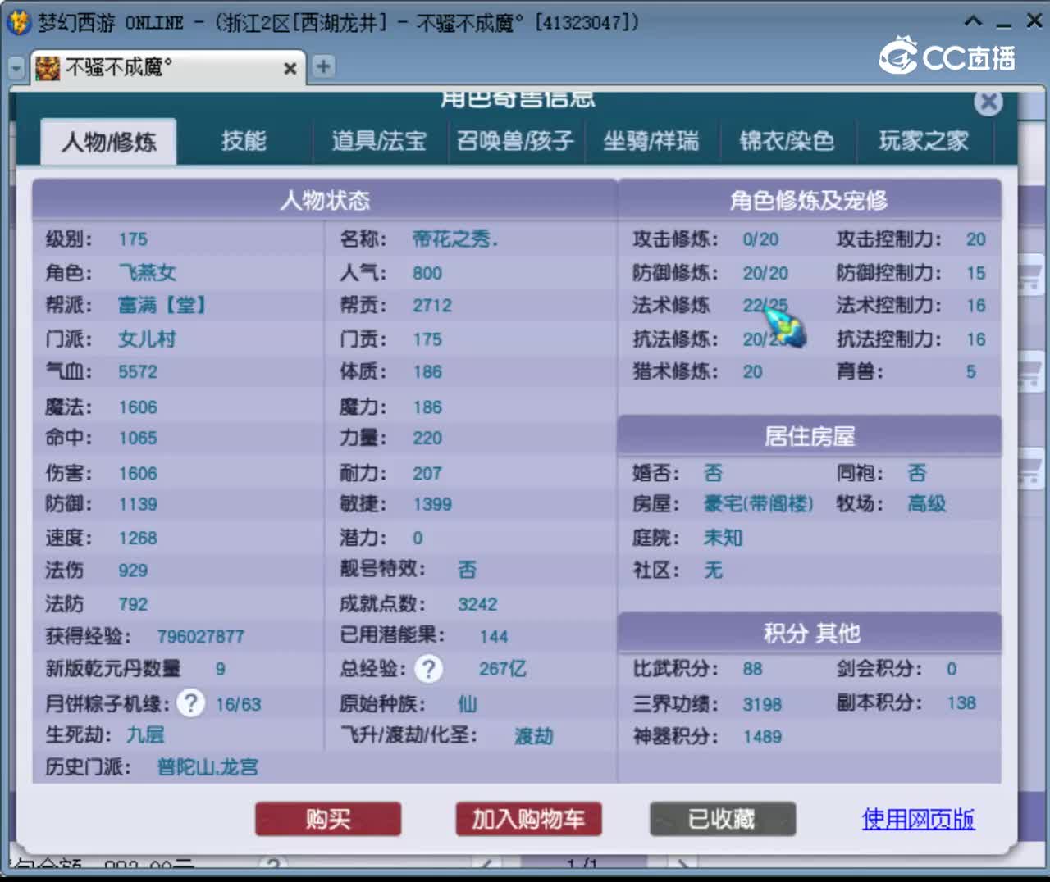Viewport: 1050px width, 882px height.
Task: Click 生死劫 value 九层
Action: click(x=145, y=735)
